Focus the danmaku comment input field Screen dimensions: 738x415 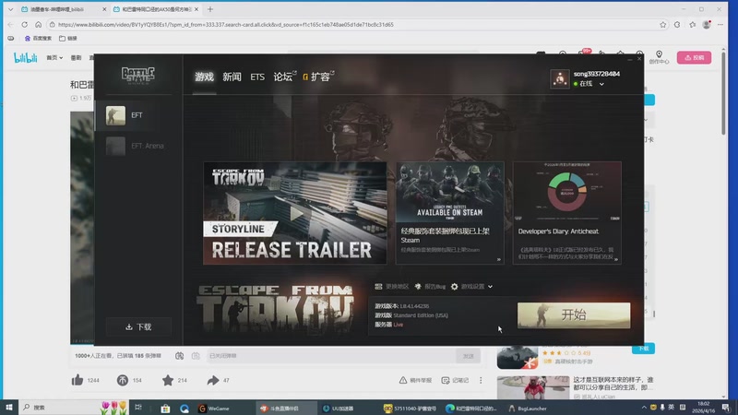point(331,356)
